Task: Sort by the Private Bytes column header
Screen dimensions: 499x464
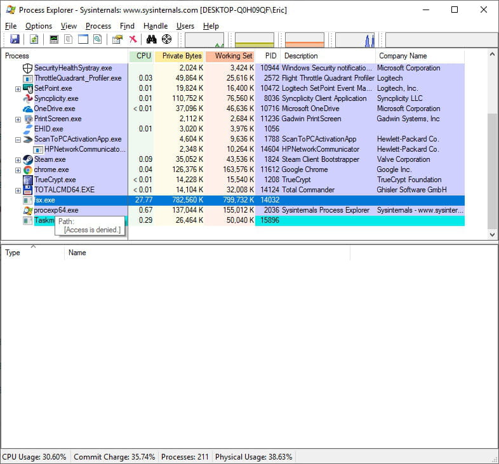Action: tap(179, 56)
